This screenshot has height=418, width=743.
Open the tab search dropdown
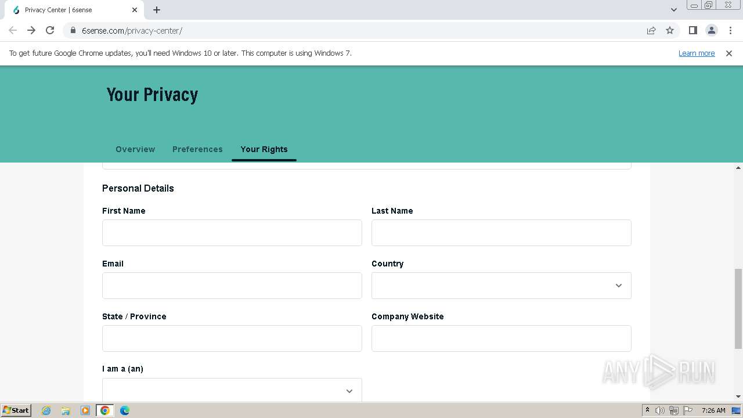point(673,10)
